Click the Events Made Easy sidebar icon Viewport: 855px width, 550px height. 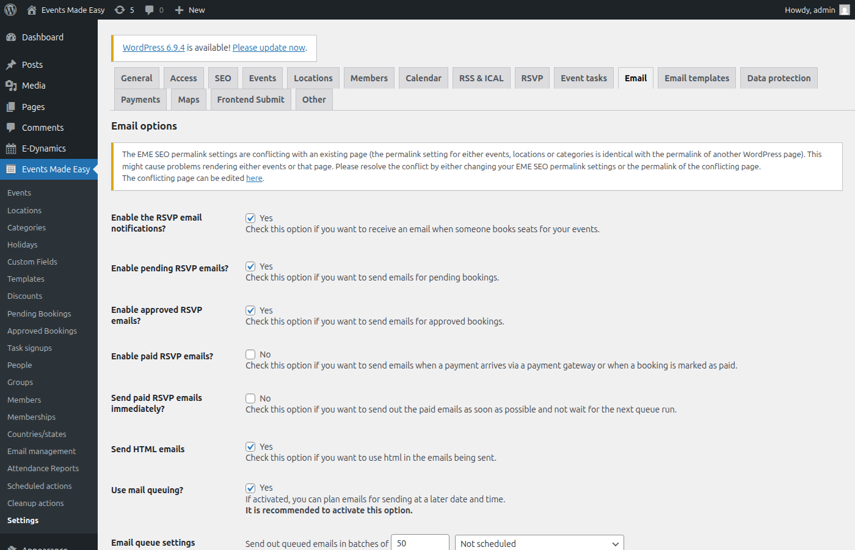click(x=12, y=169)
